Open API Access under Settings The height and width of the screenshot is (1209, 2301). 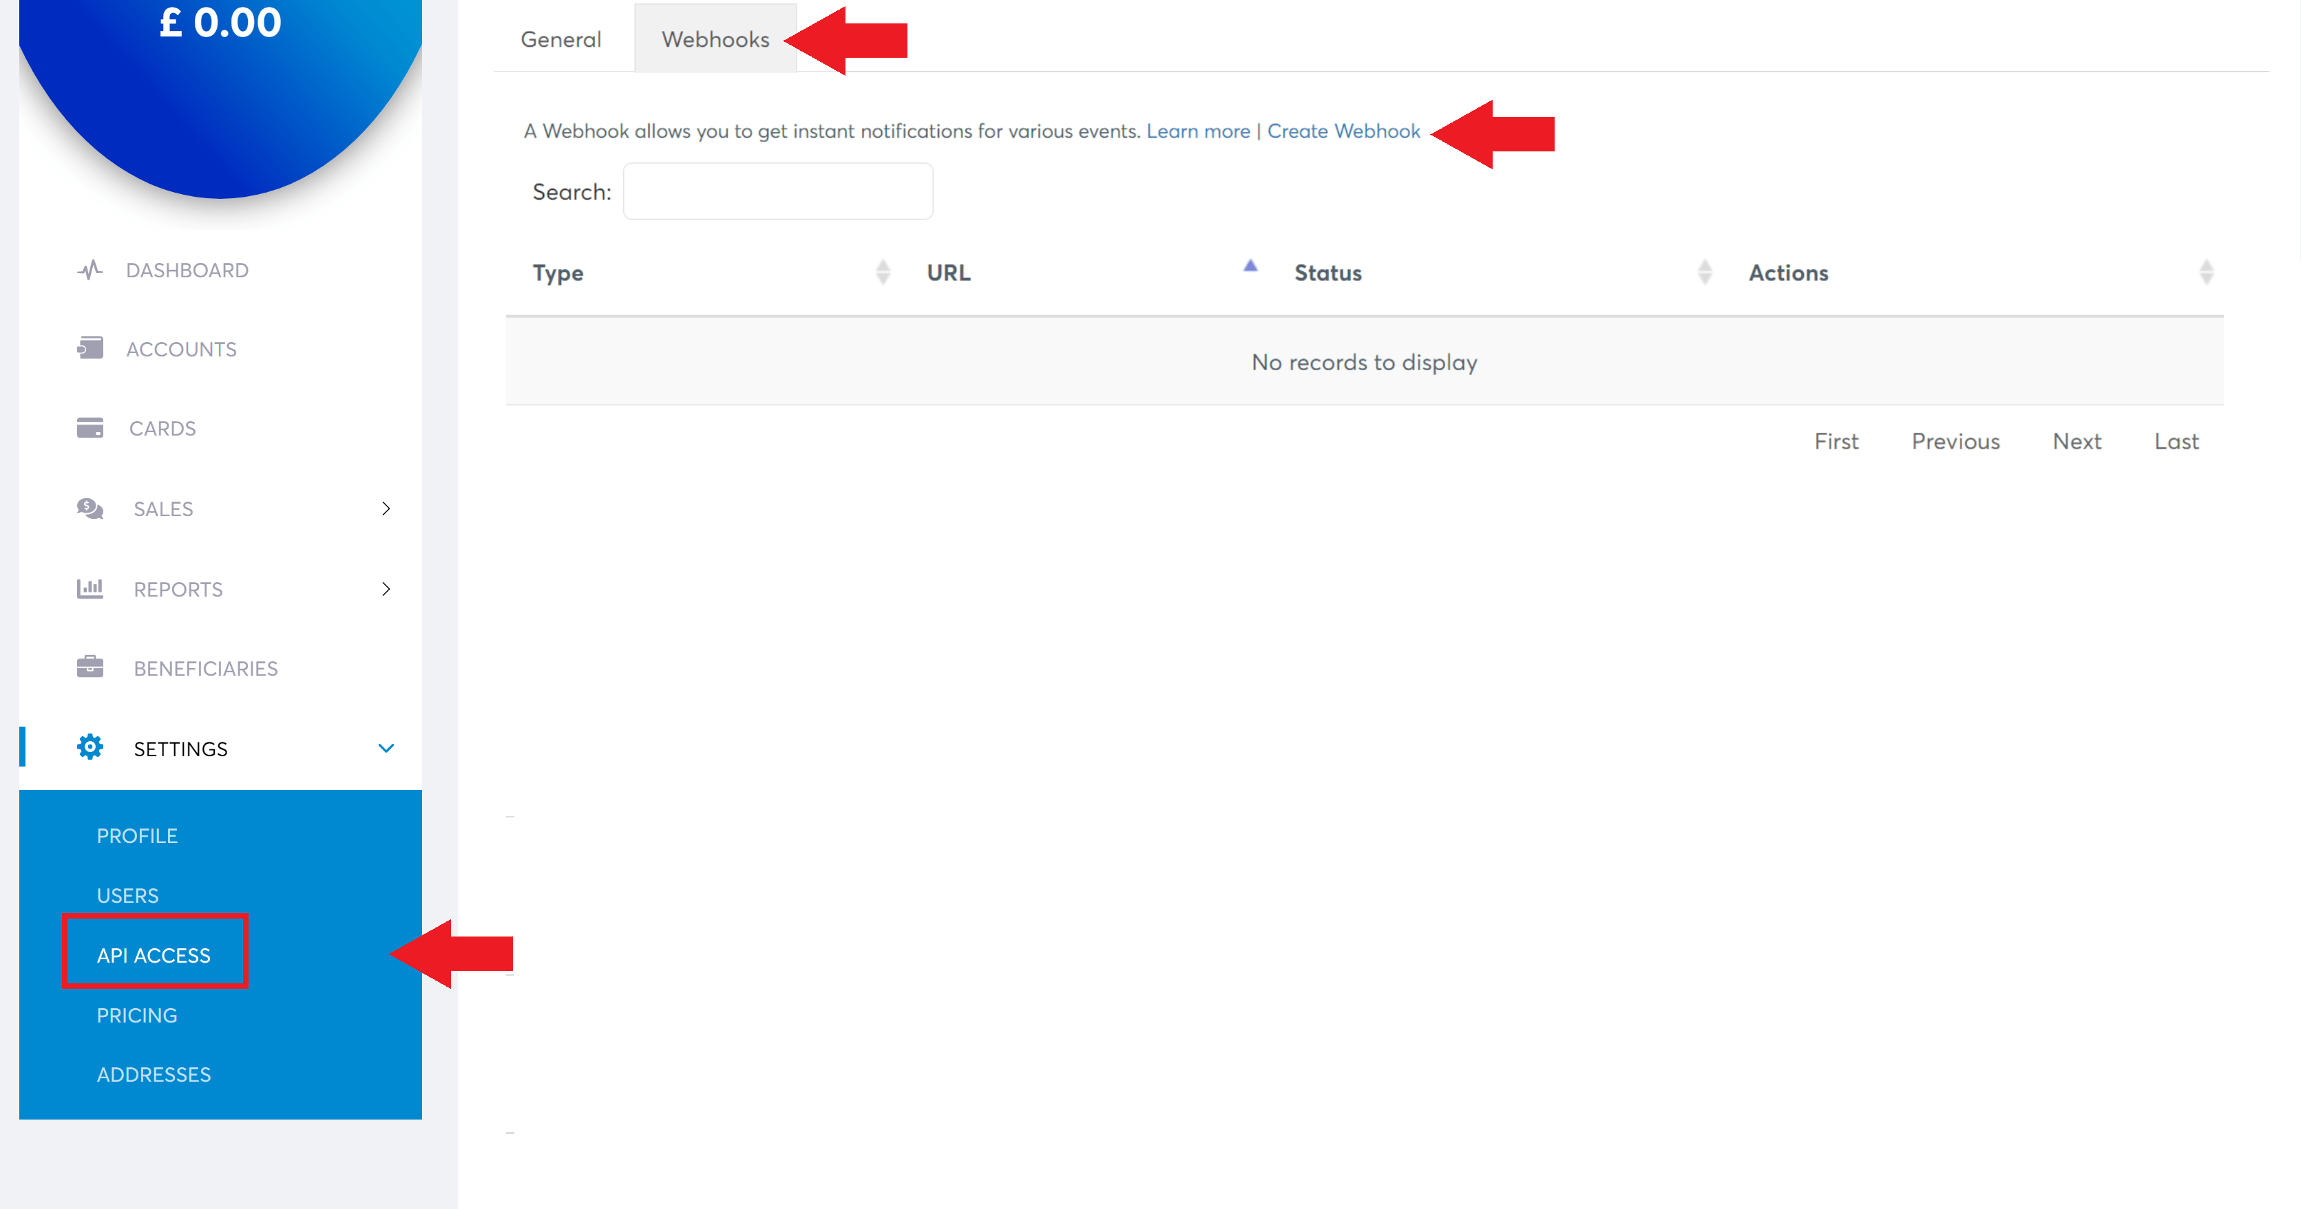pos(154,955)
